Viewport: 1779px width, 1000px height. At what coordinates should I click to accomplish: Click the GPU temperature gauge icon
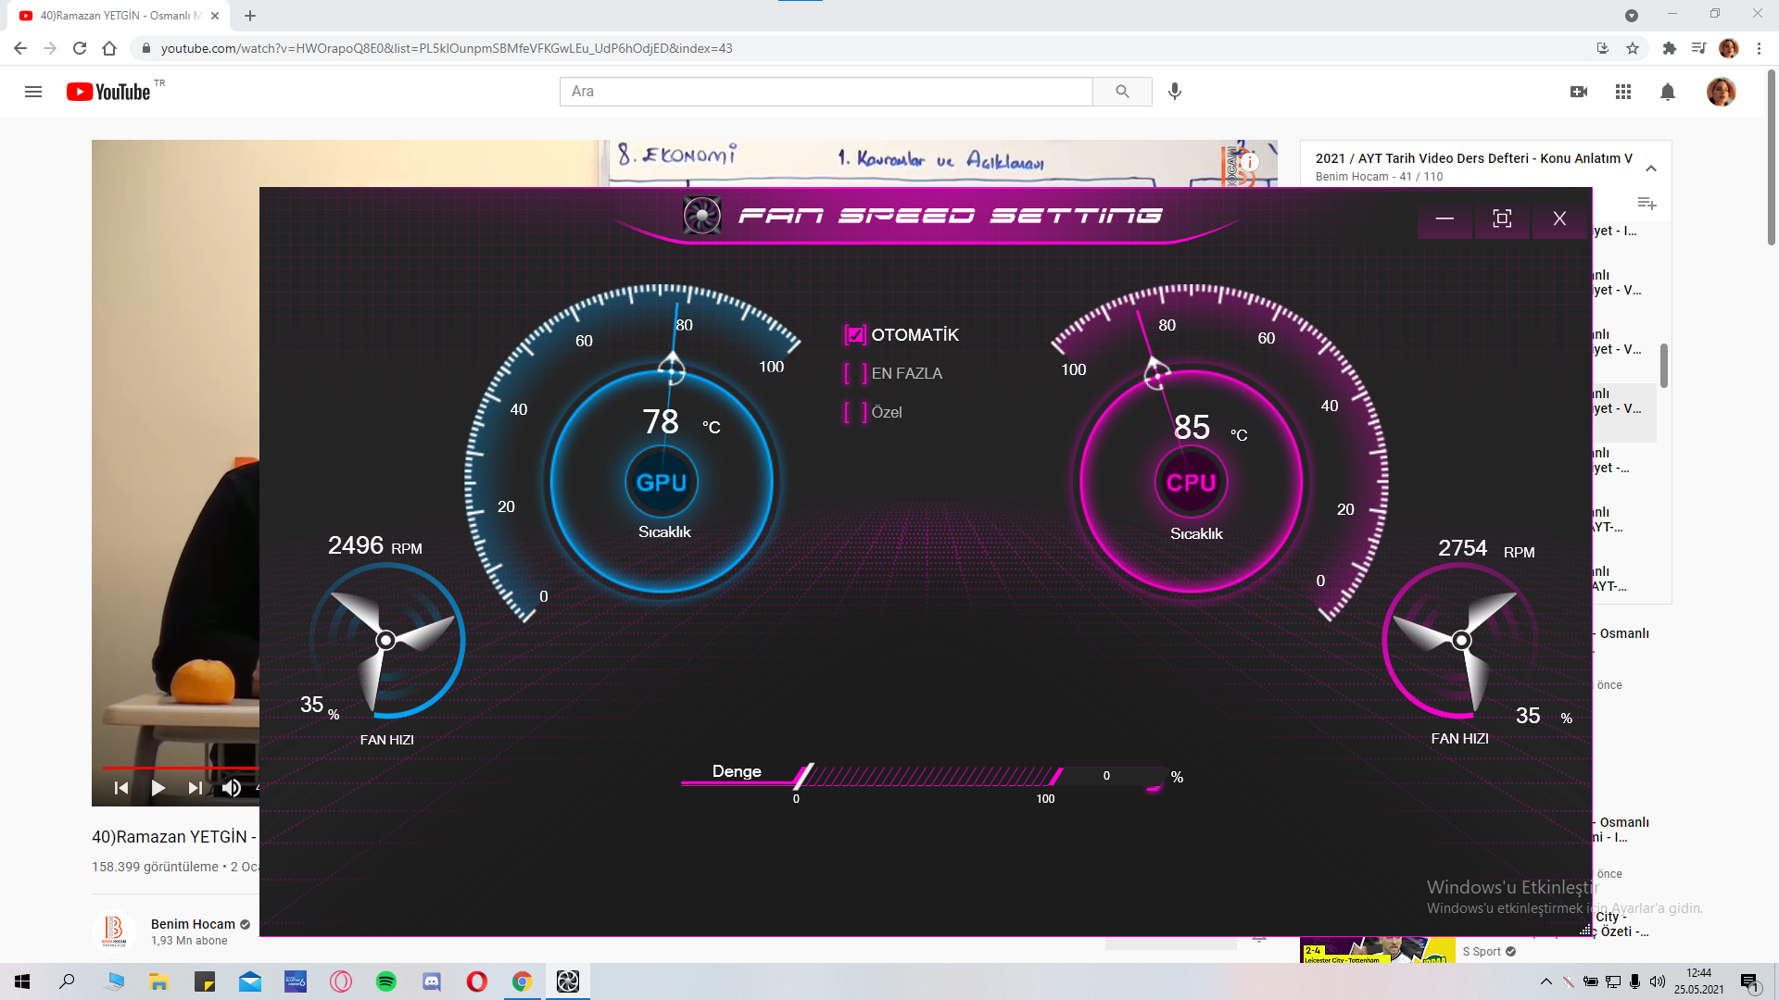coord(661,482)
